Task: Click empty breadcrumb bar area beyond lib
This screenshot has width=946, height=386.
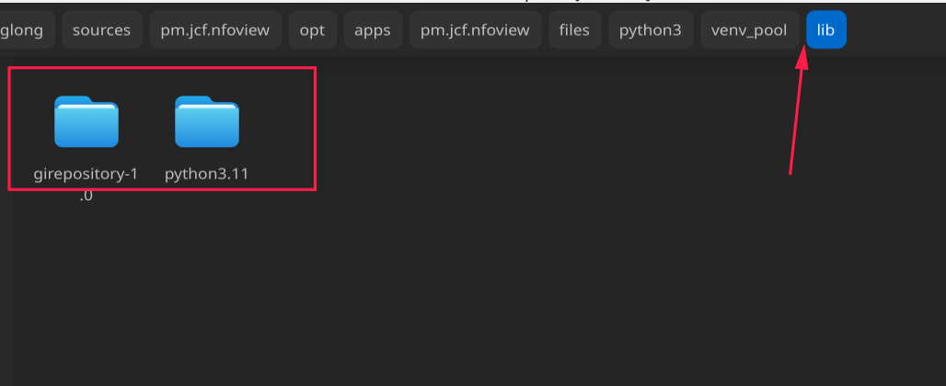Action: [x=899, y=29]
